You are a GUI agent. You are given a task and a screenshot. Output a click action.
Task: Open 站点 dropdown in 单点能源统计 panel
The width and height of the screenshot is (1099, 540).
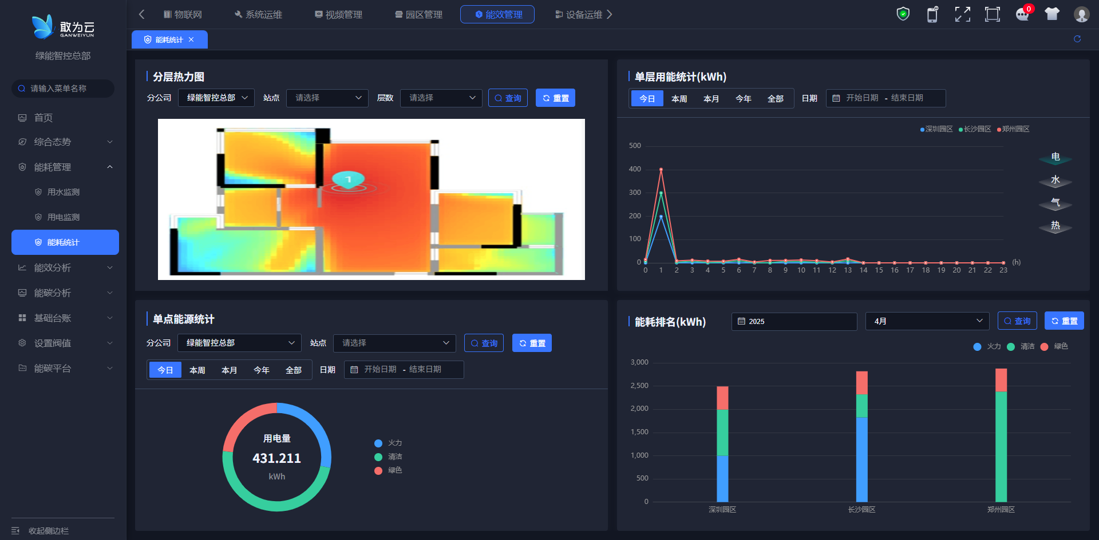point(395,343)
